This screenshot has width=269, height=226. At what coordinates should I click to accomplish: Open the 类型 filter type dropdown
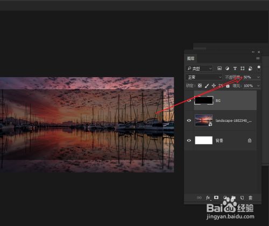pos(199,69)
